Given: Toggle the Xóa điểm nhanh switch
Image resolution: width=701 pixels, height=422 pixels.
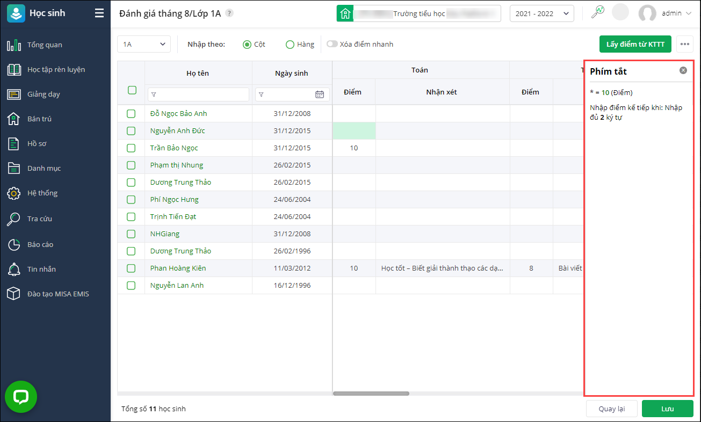Looking at the screenshot, I should point(332,44).
